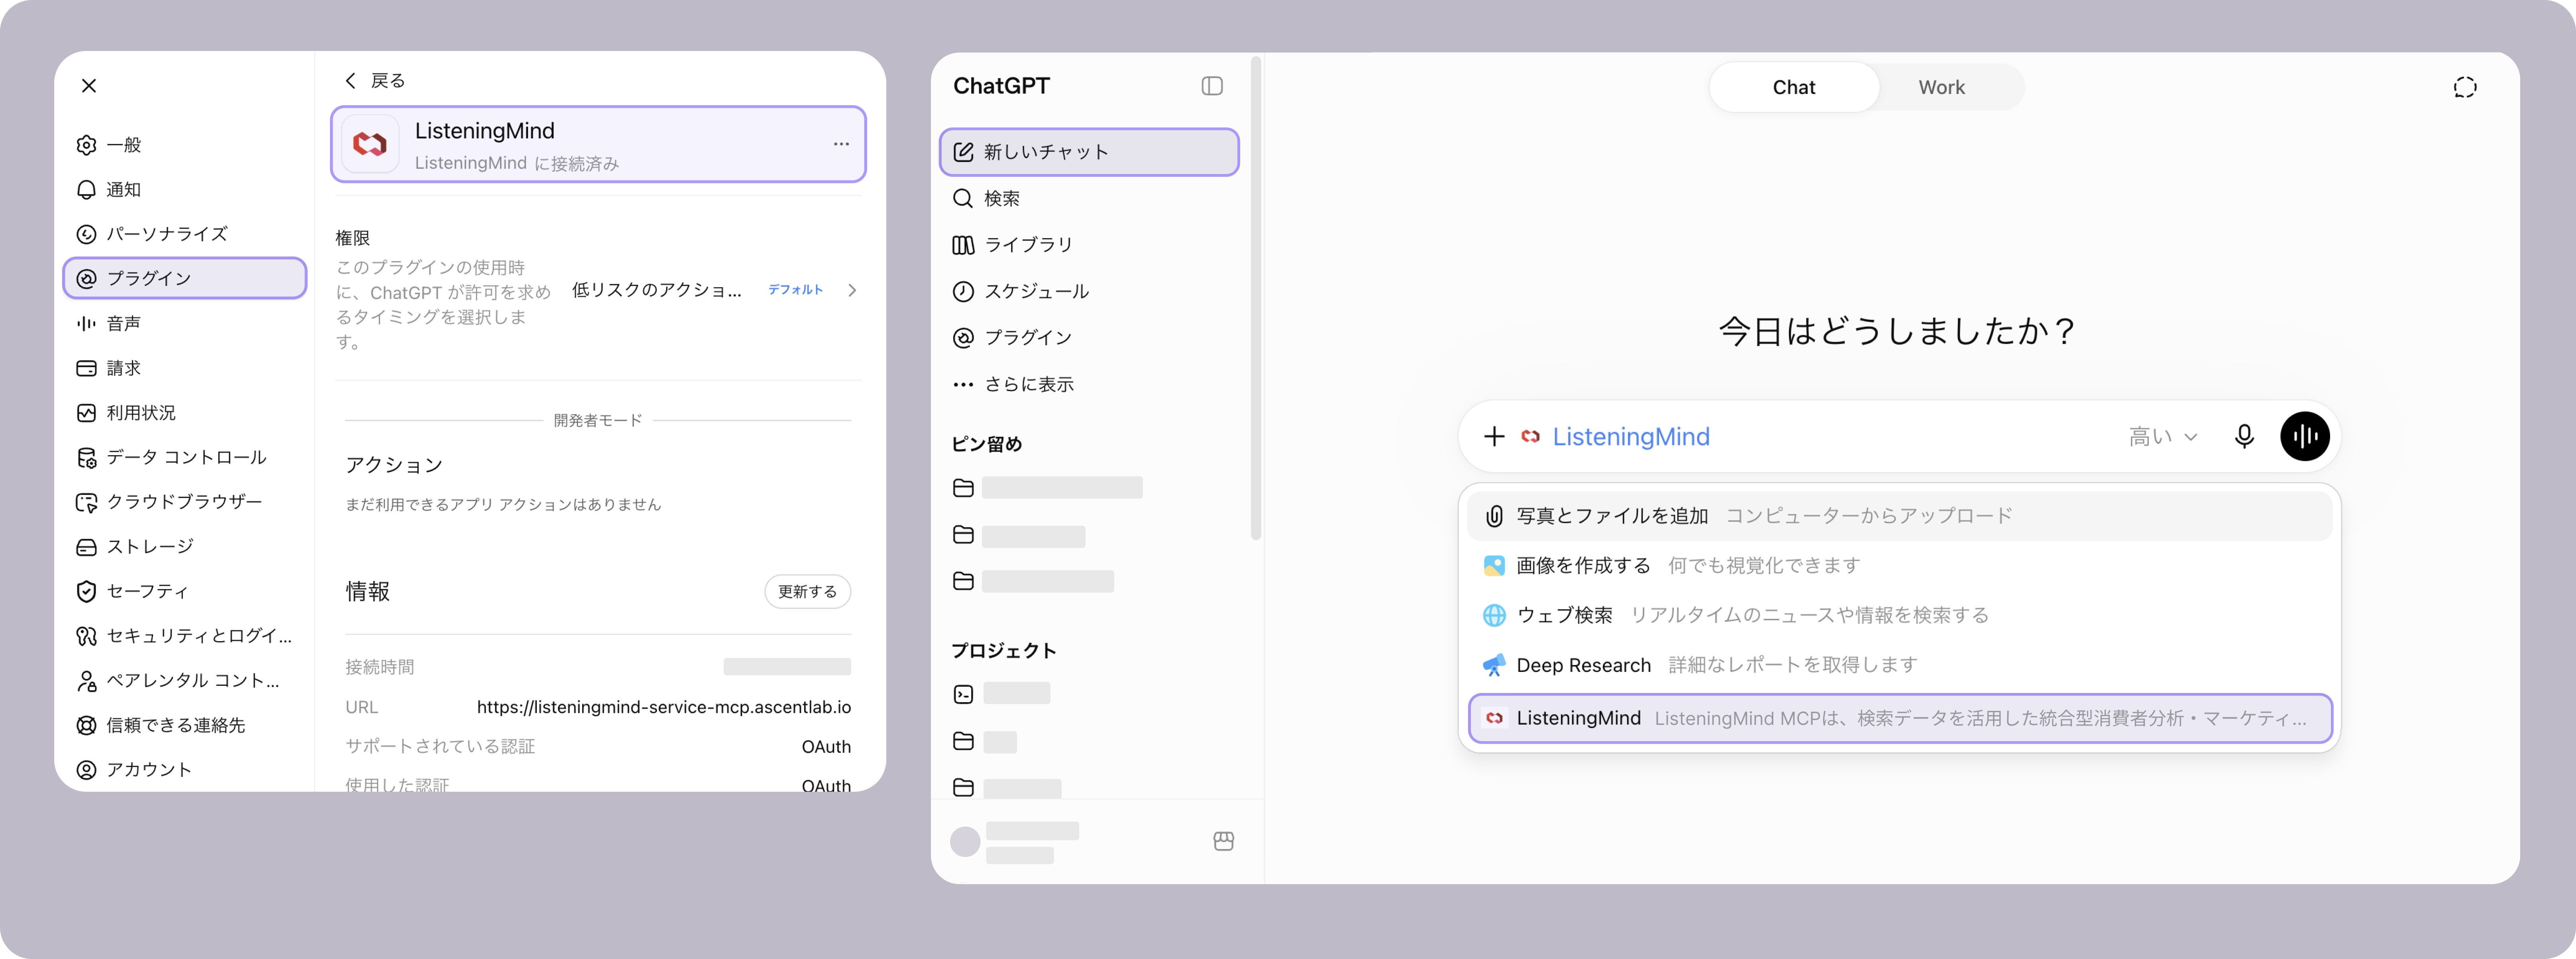Close the settings panel with the X icon
This screenshot has width=2576, height=959.
[x=89, y=86]
